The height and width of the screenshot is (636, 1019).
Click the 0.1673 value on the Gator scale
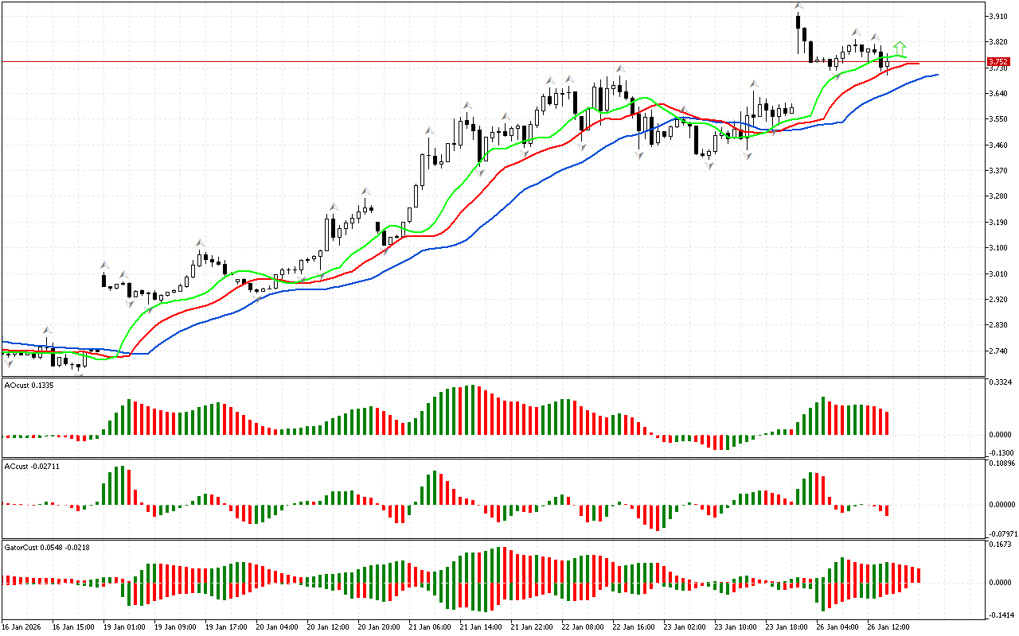tap(1001, 545)
